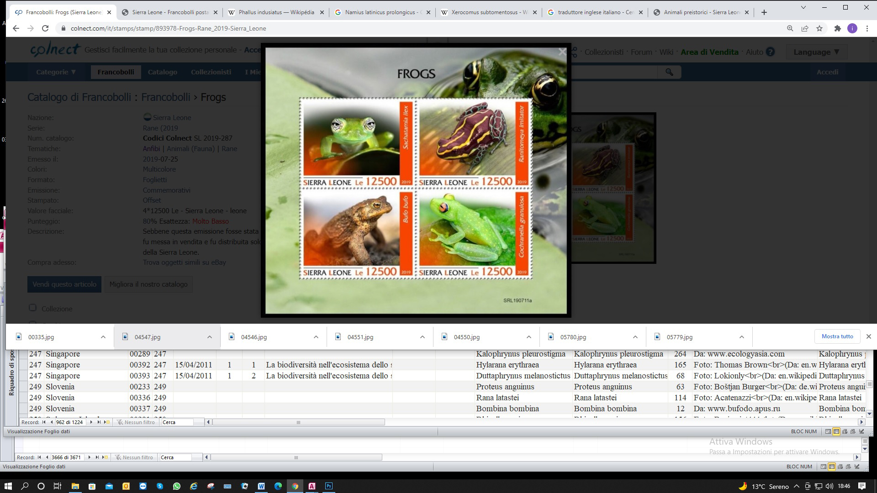Open the Area di Vendita link
Screen dimensions: 877x493
click(709, 52)
